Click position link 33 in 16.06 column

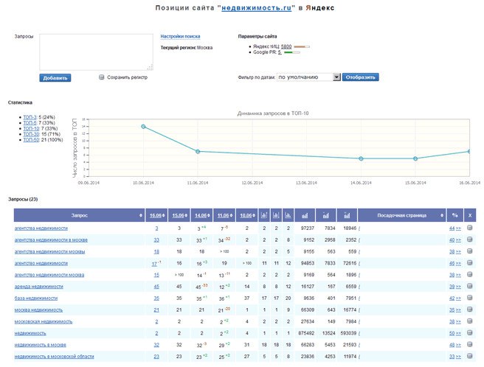point(156,240)
